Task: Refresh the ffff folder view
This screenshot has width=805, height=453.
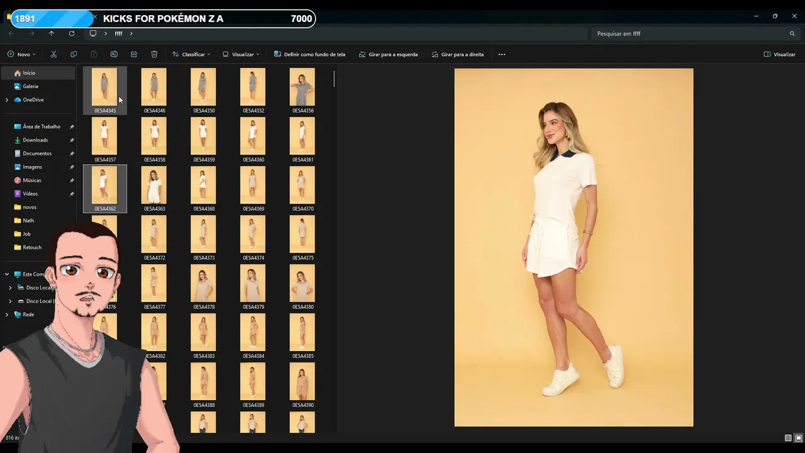Action: (72, 33)
